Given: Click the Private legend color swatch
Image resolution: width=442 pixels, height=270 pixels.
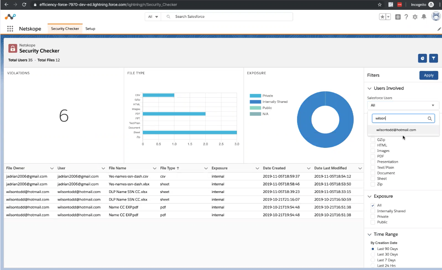Looking at the screenshot, I should click(255, 96).
